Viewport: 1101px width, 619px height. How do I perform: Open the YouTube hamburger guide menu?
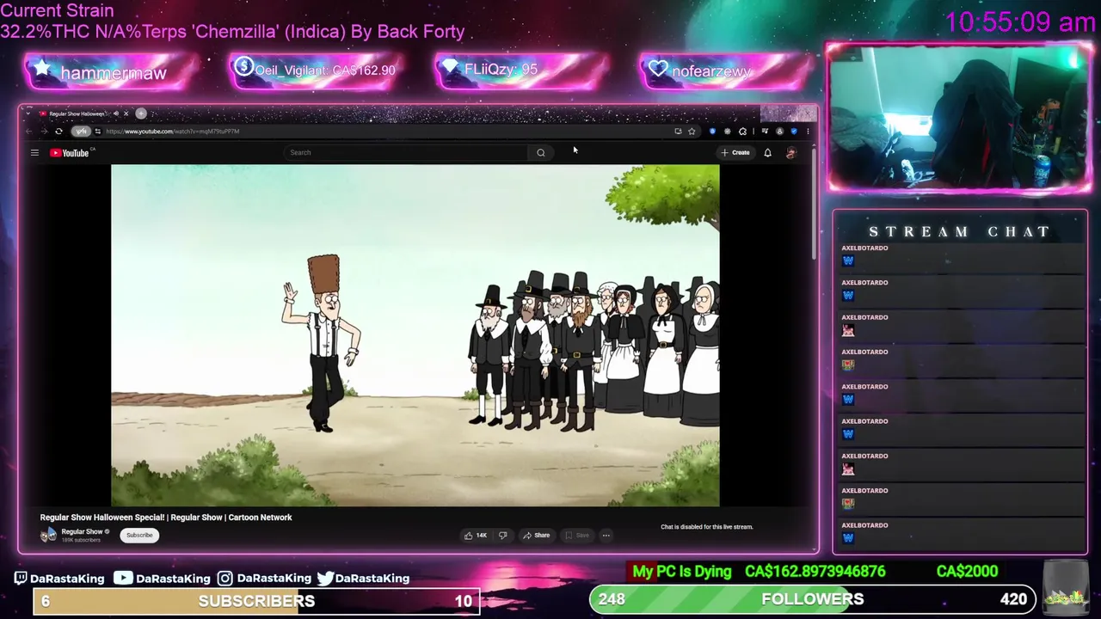34,153
